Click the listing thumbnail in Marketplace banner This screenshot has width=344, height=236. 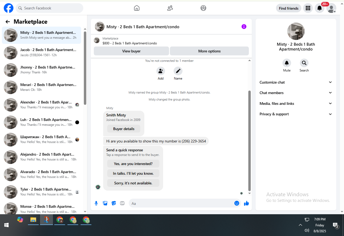(x=97, y=40)
